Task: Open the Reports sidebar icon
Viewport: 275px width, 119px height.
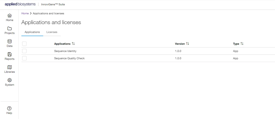Action: click(9, 54)
